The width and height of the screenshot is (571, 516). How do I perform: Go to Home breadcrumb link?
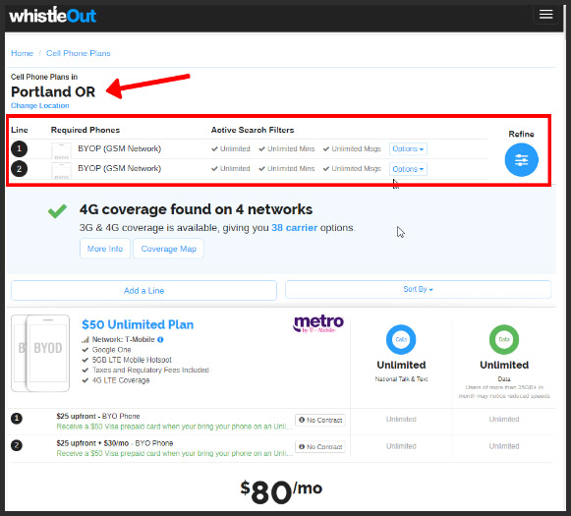(22, 53)
